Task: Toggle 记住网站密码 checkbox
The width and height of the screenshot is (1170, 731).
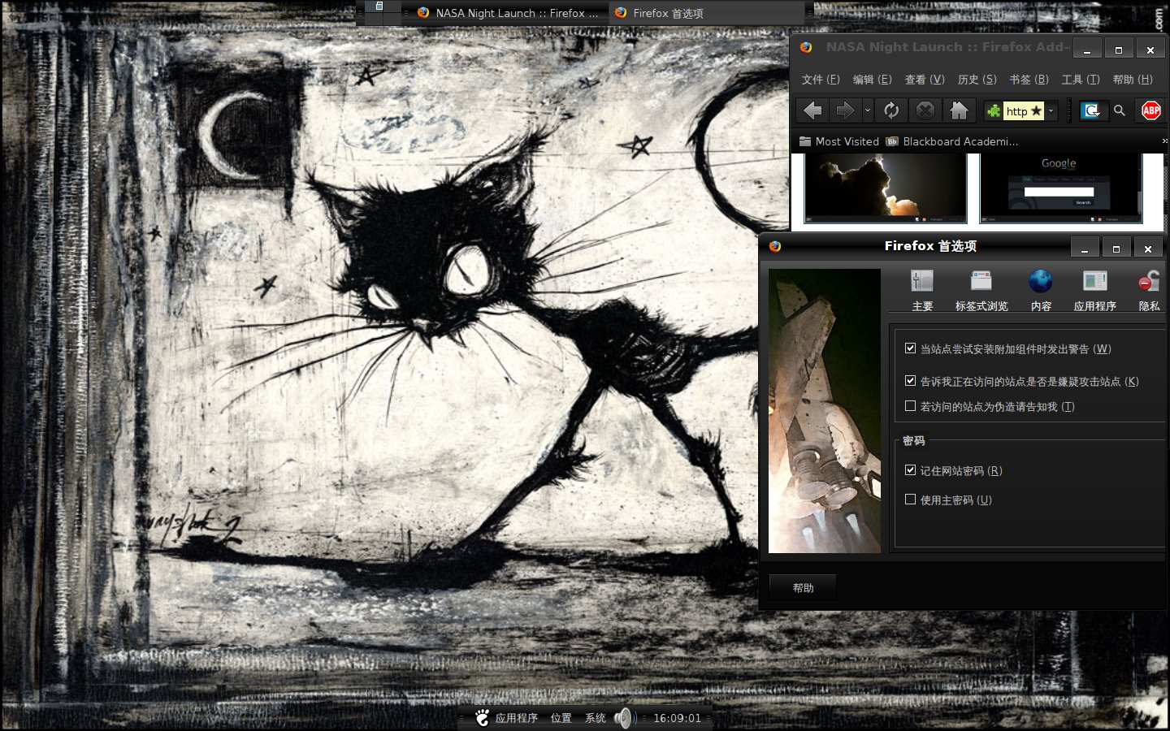Action: (910, 470)
